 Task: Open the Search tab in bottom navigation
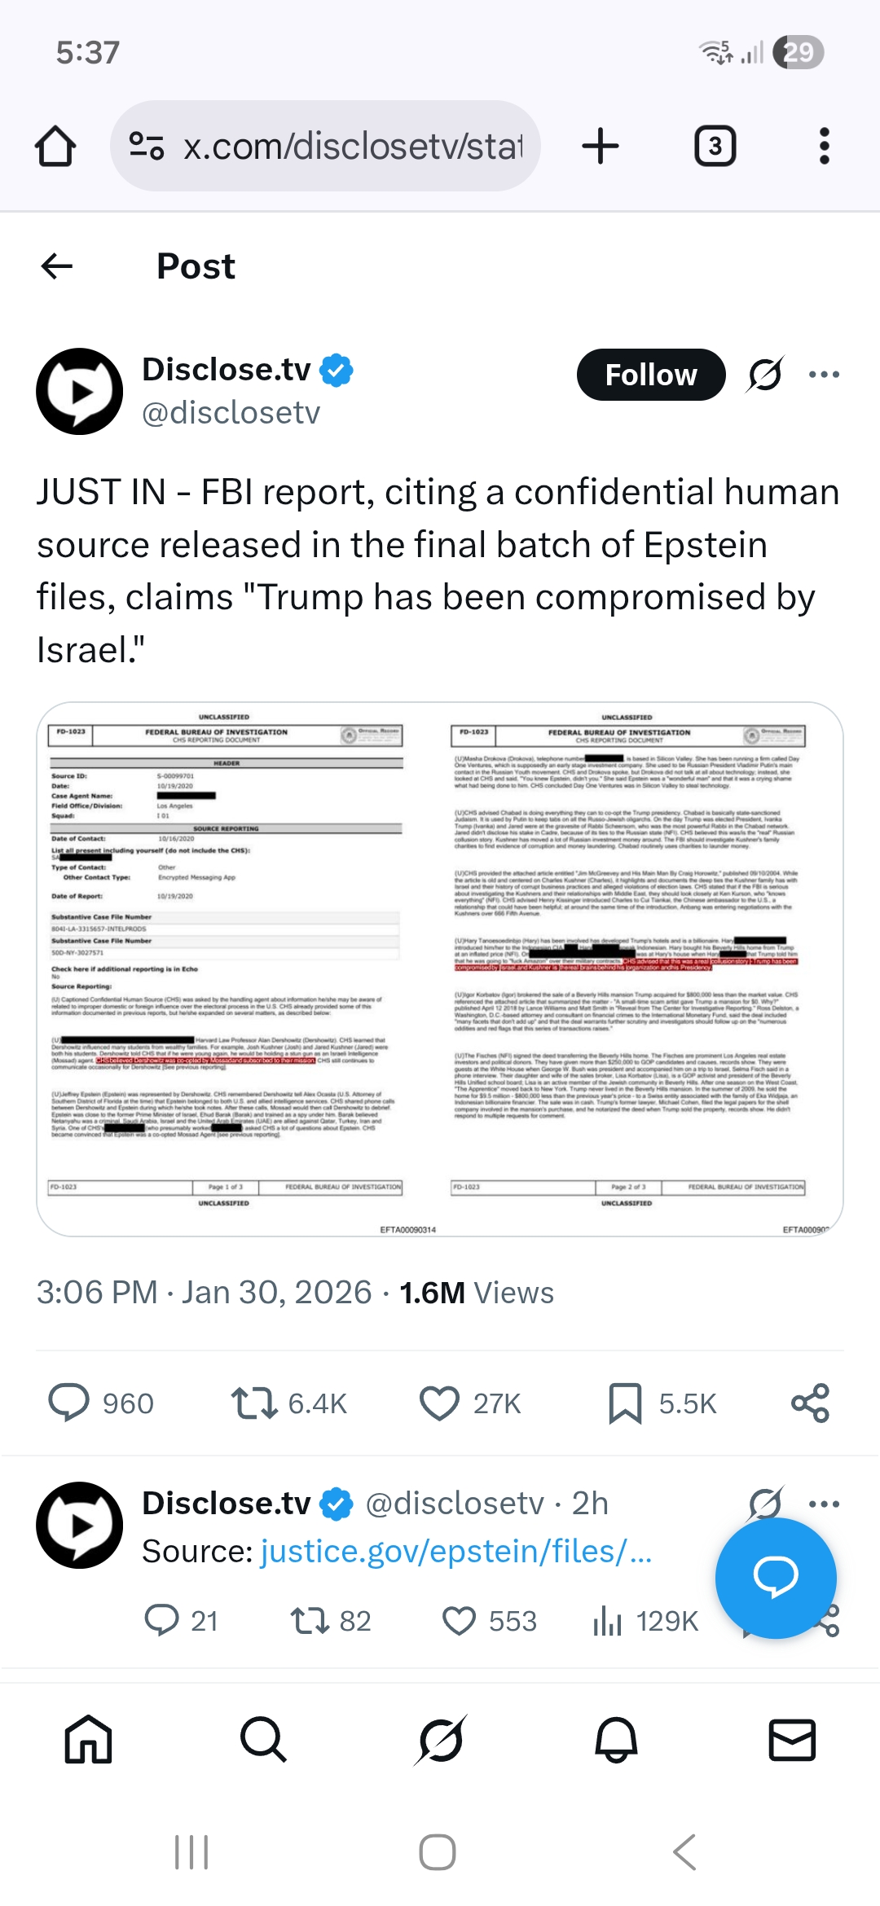[x=263, y=1740]
